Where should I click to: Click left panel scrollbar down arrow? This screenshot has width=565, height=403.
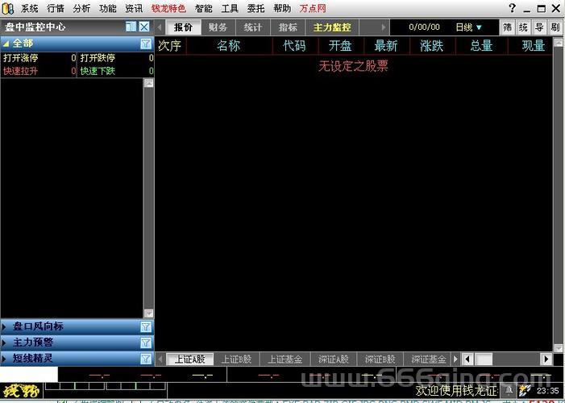[148, 314]
